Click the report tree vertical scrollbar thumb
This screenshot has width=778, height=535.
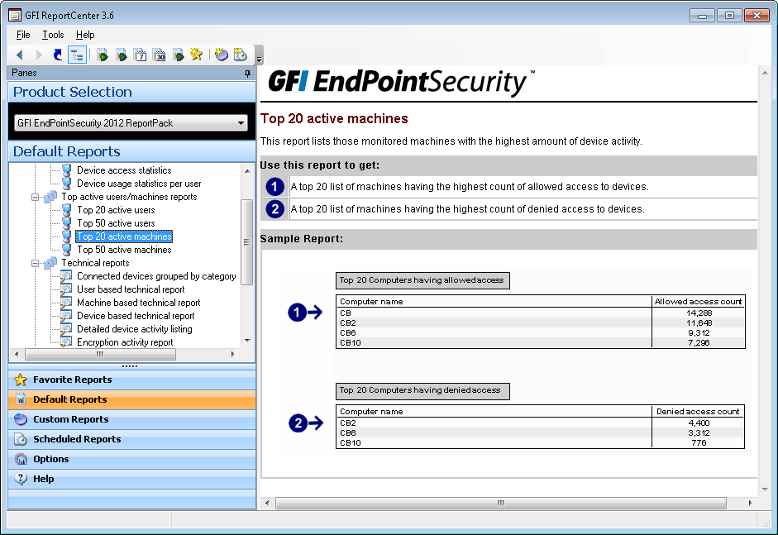click(246, 241)
